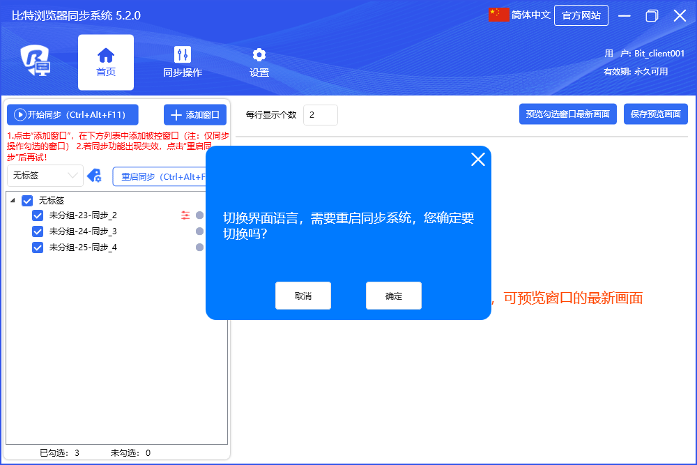Confirm with the 确定 button
The image size is (697, 465).
393,296
